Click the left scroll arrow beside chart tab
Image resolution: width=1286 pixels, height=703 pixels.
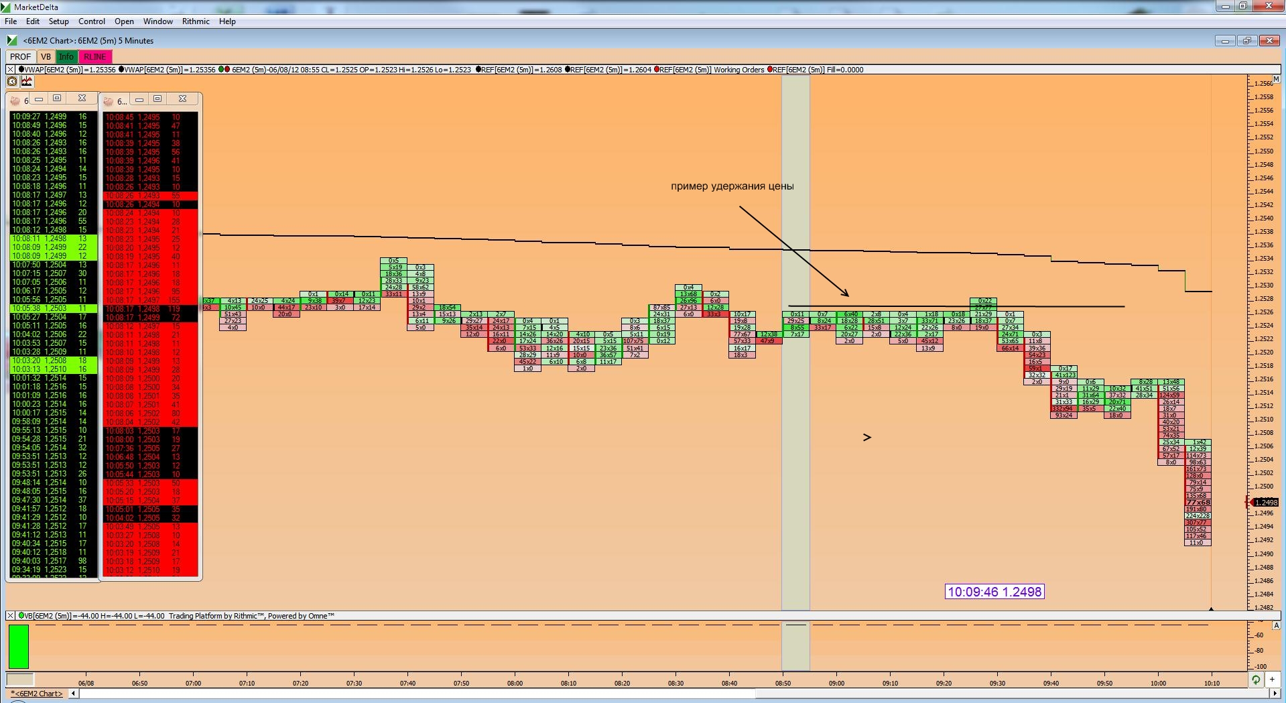click(x=73, y=694)
